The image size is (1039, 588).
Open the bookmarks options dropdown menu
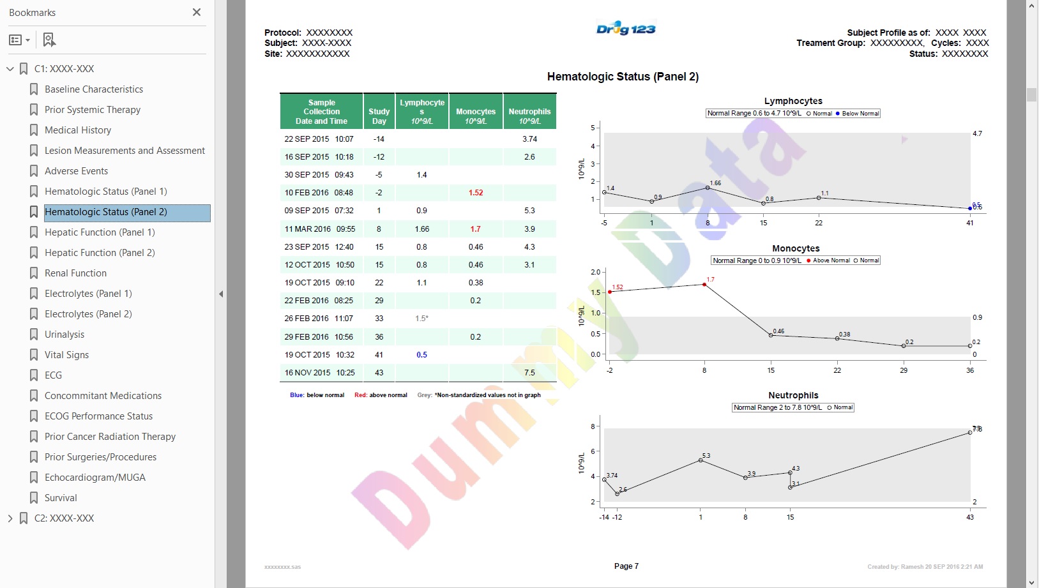click(x=20, y=40)
